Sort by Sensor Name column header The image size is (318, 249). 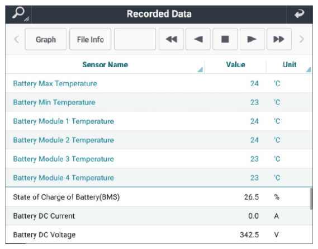coord(105,64)
